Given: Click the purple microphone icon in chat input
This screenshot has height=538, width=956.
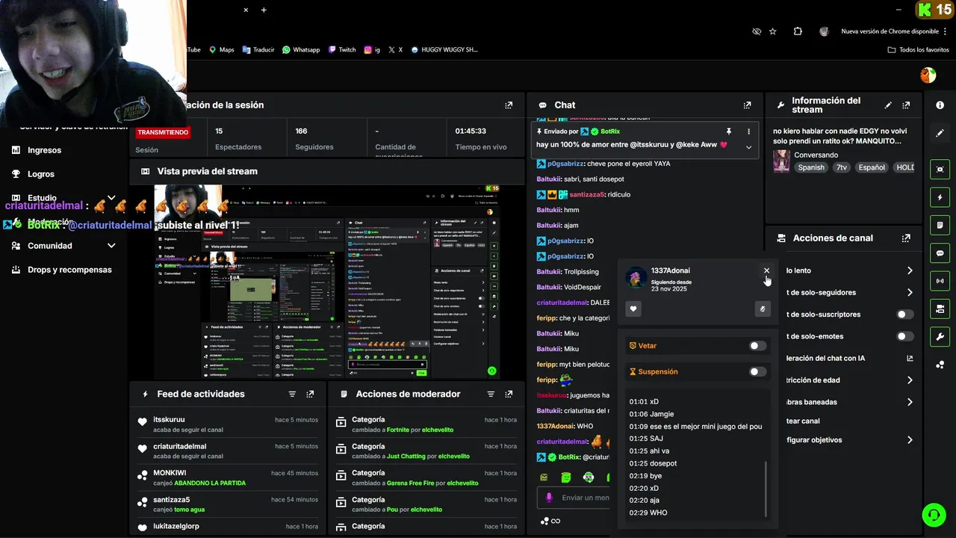Looking at the screenshot, I should point(549,498).
